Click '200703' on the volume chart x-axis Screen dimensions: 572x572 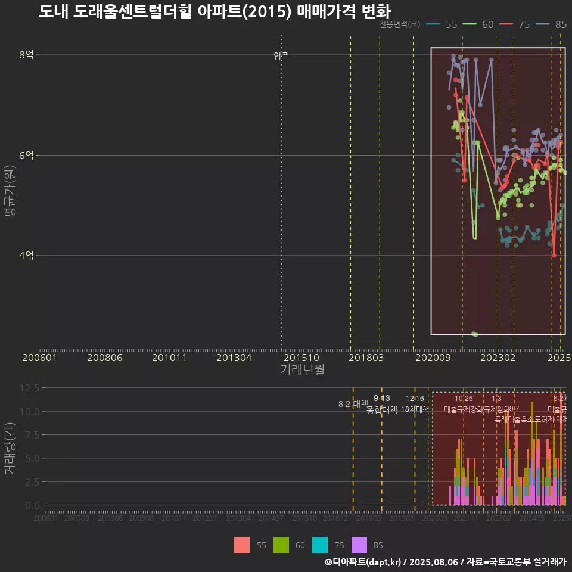click(77, 518)
